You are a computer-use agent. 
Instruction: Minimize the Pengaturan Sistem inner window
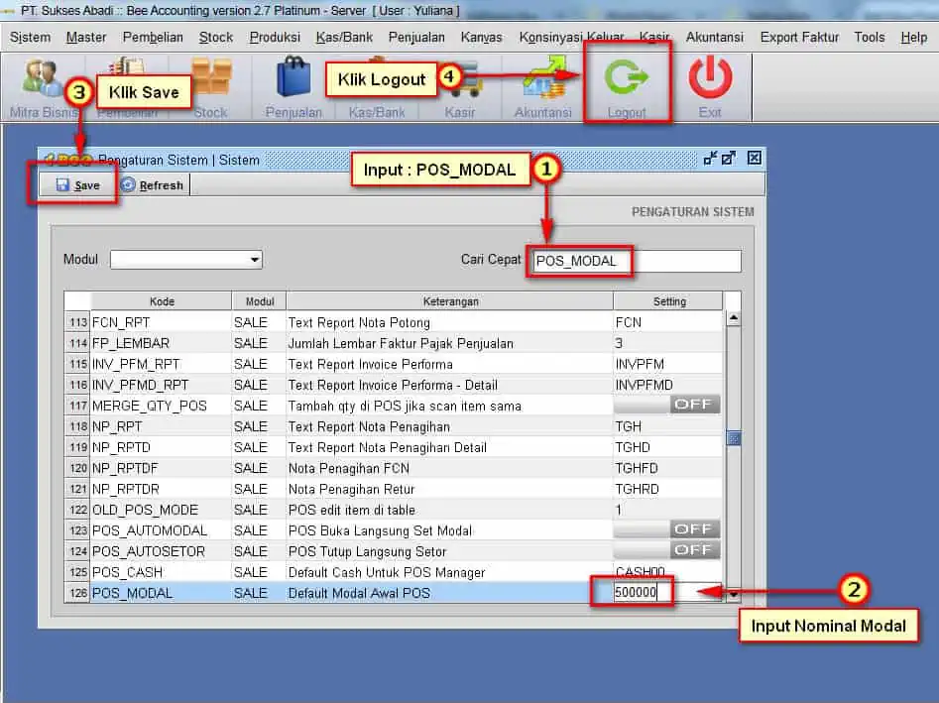[710, 158]
